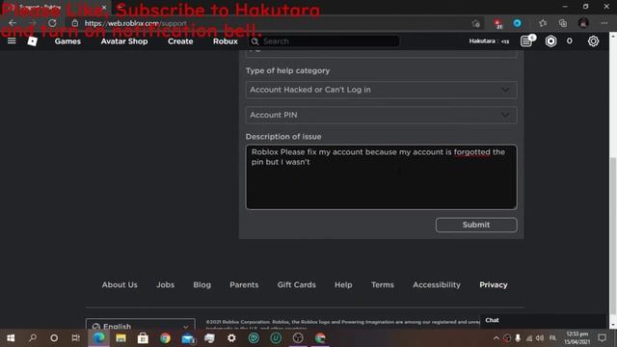
Task: Click the page vertical scrollbar
Action: [613, 235]
